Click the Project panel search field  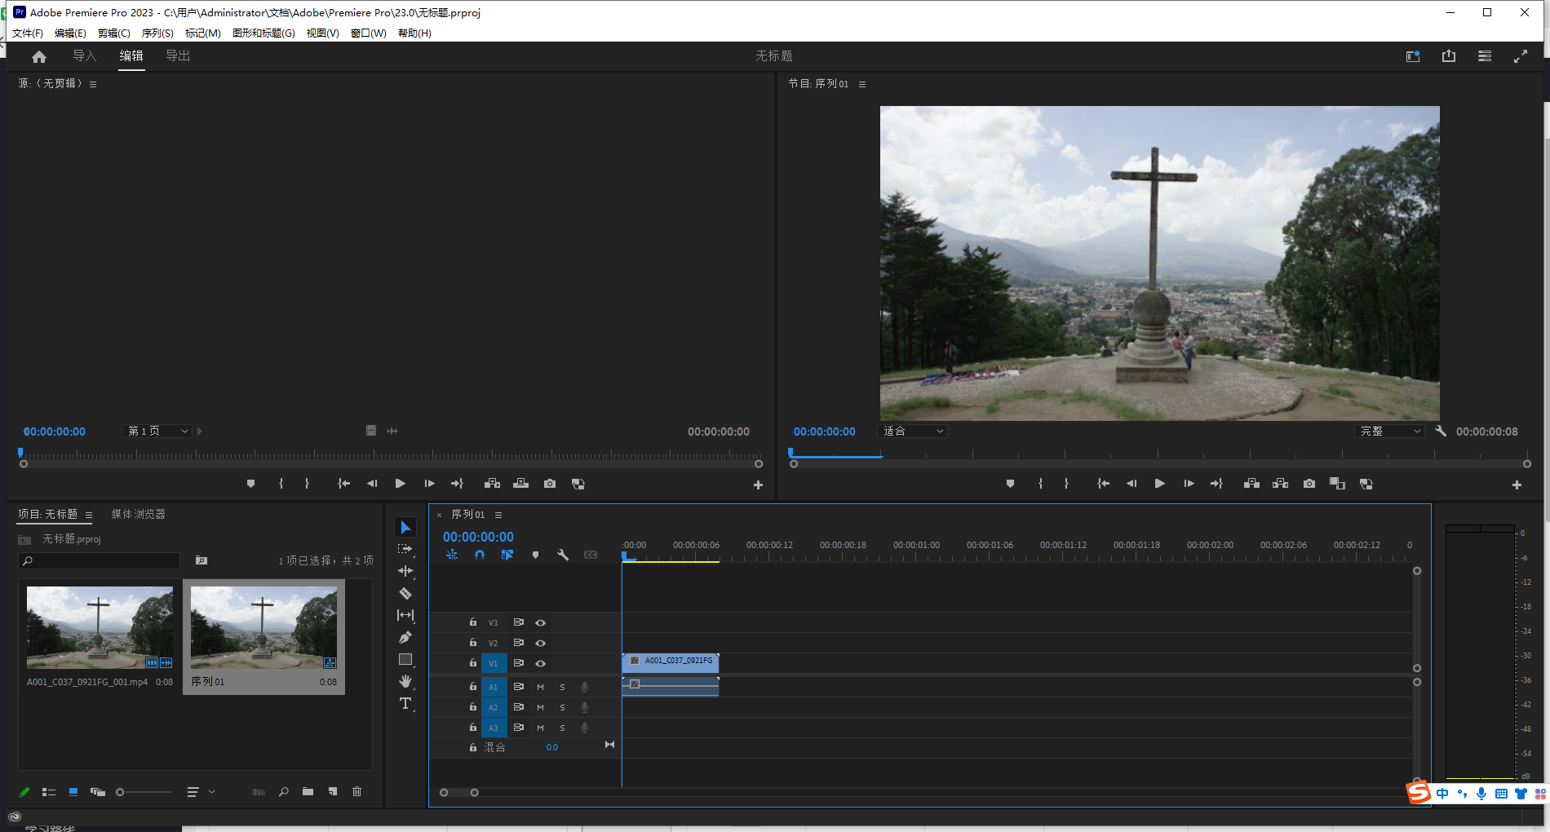(x=100, y=560)
